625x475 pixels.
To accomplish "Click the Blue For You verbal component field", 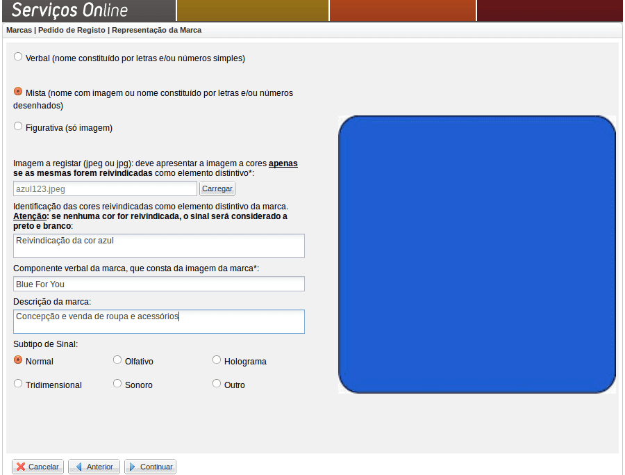I will click(x=158, y=284).
